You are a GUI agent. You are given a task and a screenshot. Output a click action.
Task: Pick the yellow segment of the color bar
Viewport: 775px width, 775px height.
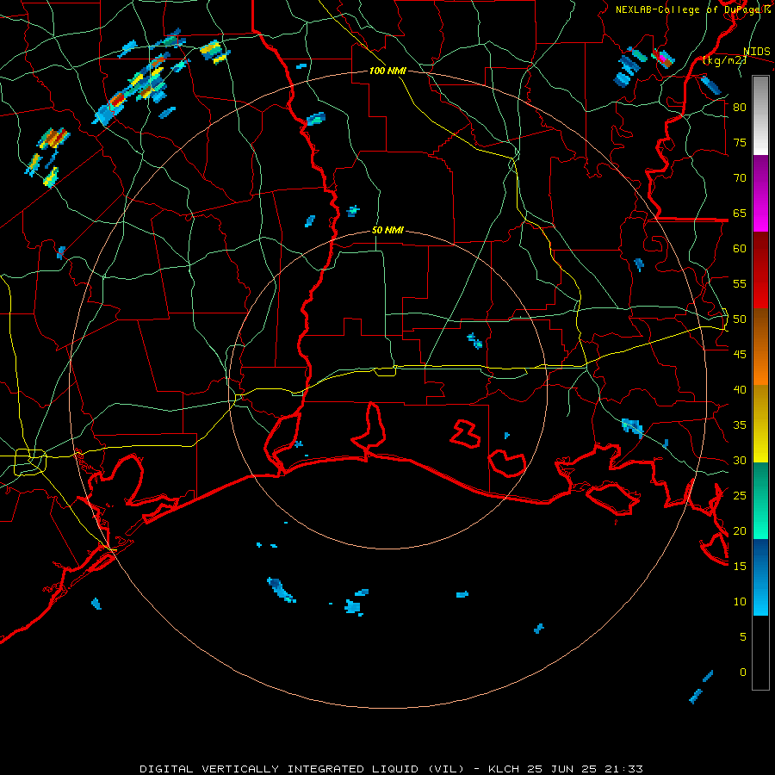tap(760, 424)
